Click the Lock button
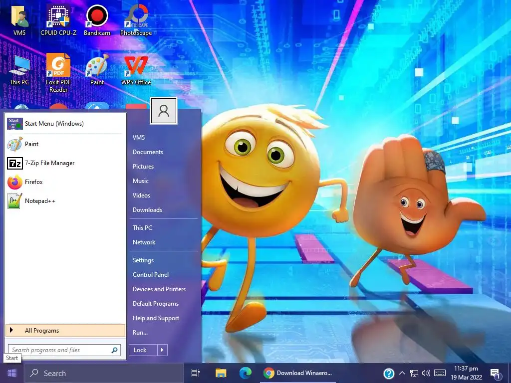511x383 pixels. pos(143,350)
